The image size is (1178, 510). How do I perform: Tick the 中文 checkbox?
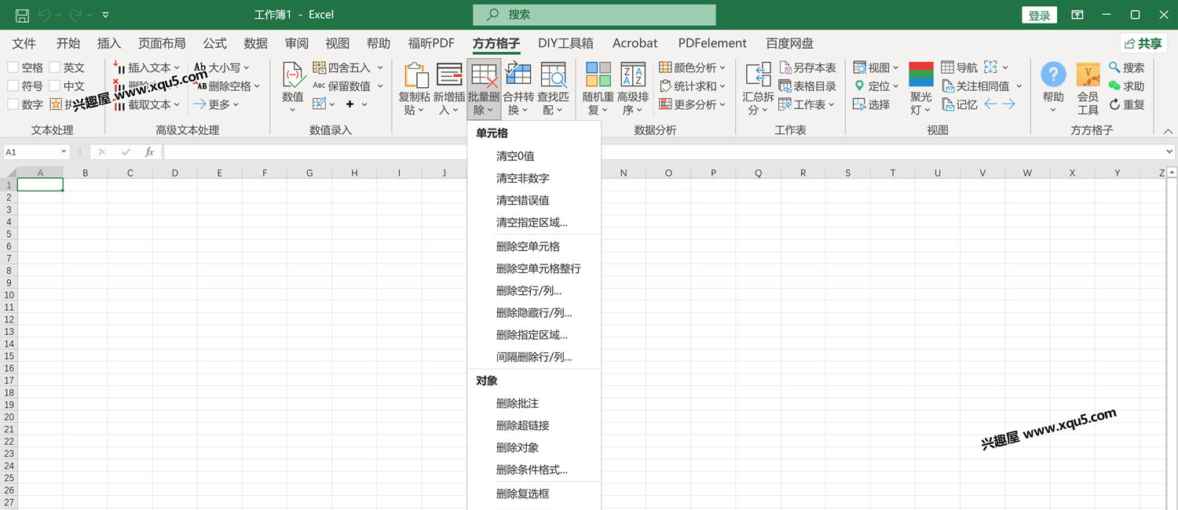[54, 86]
